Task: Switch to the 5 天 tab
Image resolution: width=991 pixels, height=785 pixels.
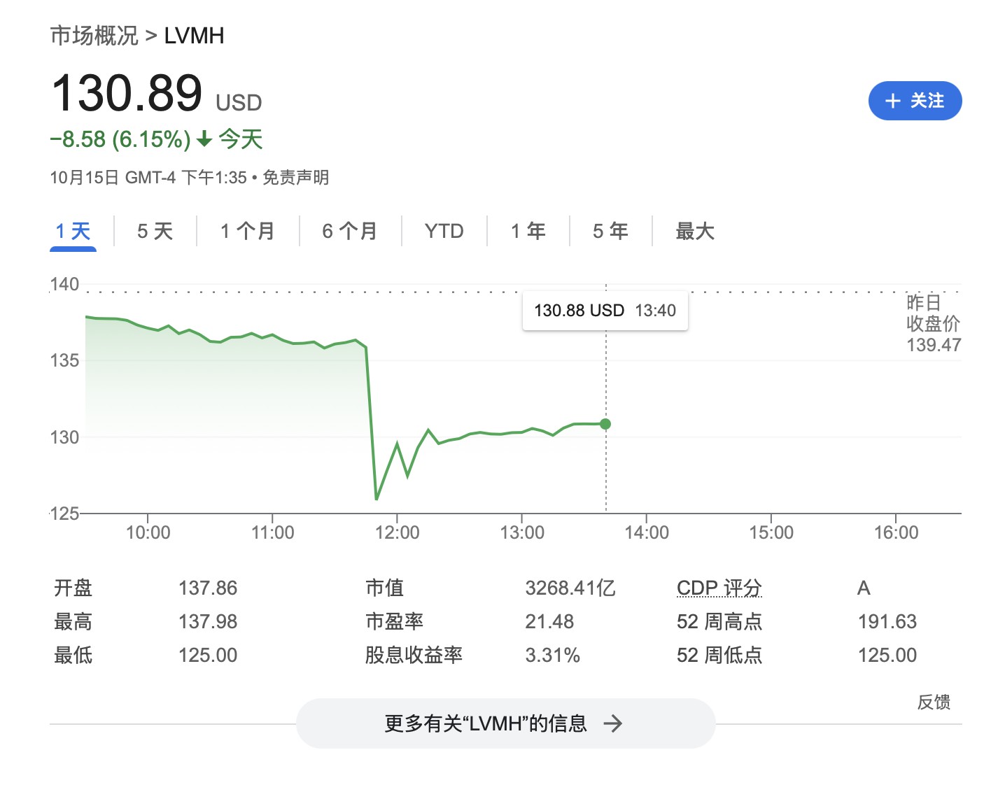Action: 155,231
